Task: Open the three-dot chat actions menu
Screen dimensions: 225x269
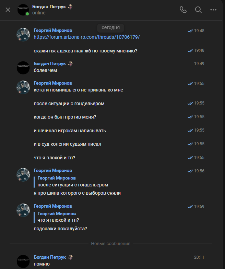Action: 213,10
